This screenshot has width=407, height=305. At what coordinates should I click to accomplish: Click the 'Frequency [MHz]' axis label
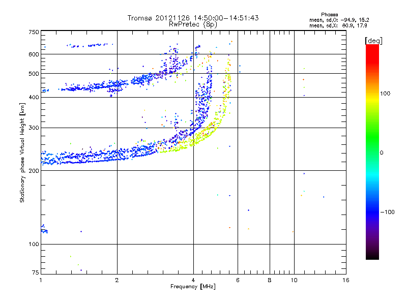coord(193,287)
